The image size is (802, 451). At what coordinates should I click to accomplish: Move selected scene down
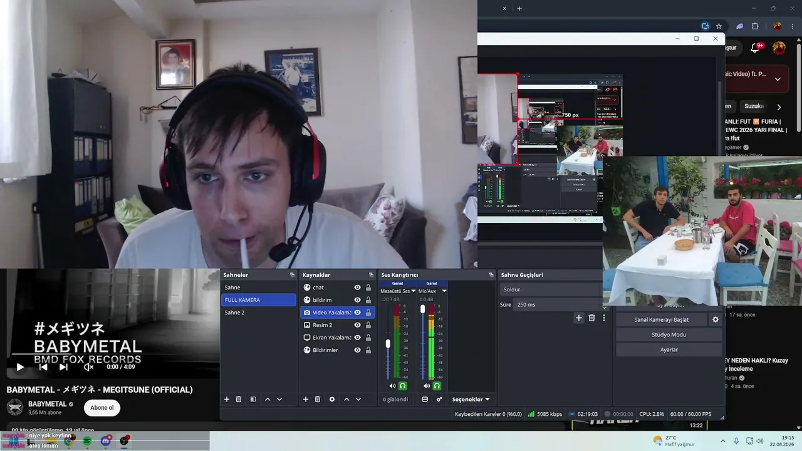(279, 399)
